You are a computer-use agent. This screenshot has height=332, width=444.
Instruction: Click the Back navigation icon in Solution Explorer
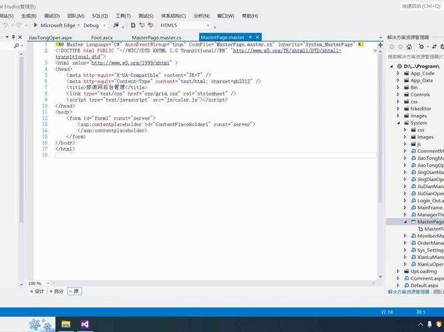point(392,47)
